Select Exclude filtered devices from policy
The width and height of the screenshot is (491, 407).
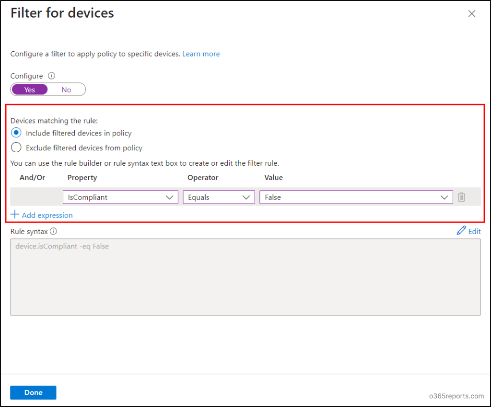16,147
